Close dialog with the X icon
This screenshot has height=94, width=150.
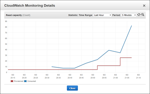pyautogui.click(x=144, y=6)
